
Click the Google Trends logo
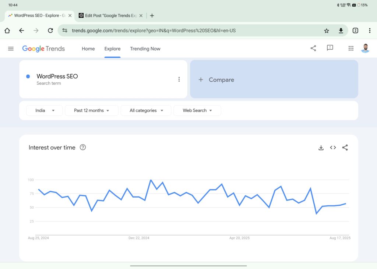pos(43,49)
